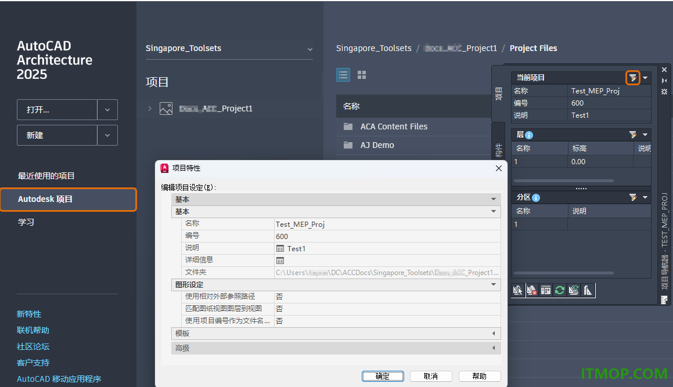Click the ACA Content Files folder icon

pos(348,126)
